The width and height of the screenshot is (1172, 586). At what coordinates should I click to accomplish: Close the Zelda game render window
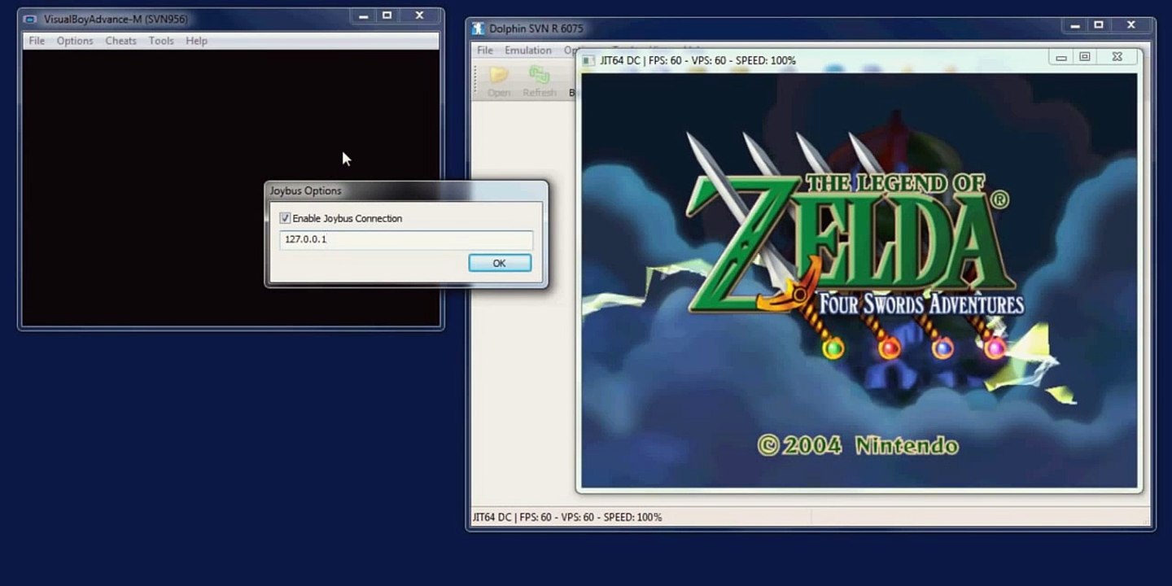[x=1117, y=57]
